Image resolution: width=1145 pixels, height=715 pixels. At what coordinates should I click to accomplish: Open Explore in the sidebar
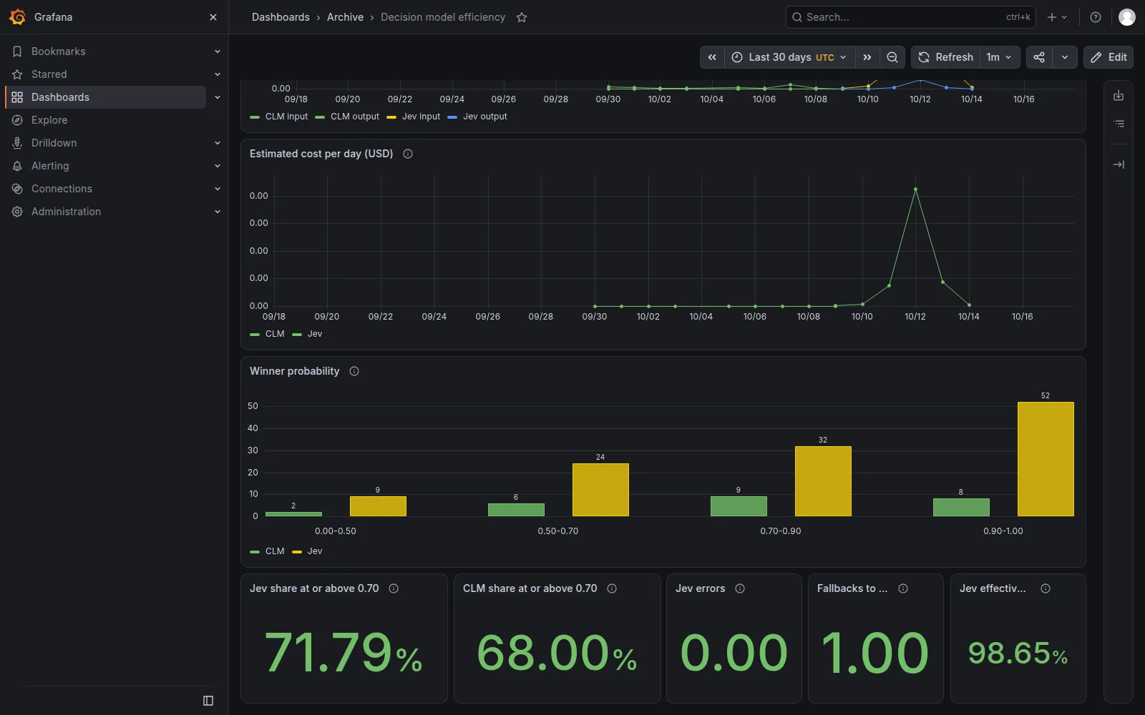(x=49, y=120)
